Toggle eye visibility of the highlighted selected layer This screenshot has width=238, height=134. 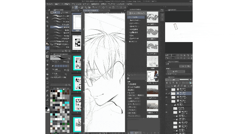click(x=167, y=93)
